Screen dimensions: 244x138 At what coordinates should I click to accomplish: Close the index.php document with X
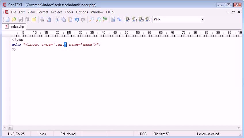click(x=239, y=12)
